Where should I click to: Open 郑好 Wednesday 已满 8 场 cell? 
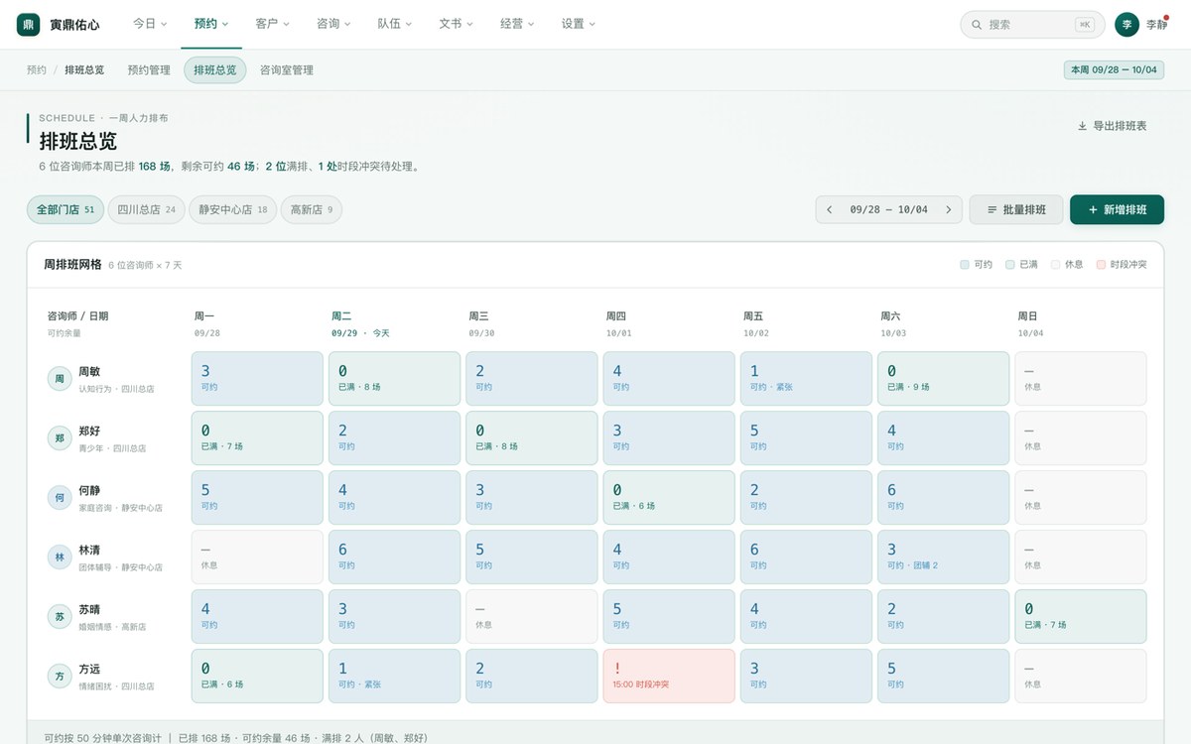click(532, 437)
